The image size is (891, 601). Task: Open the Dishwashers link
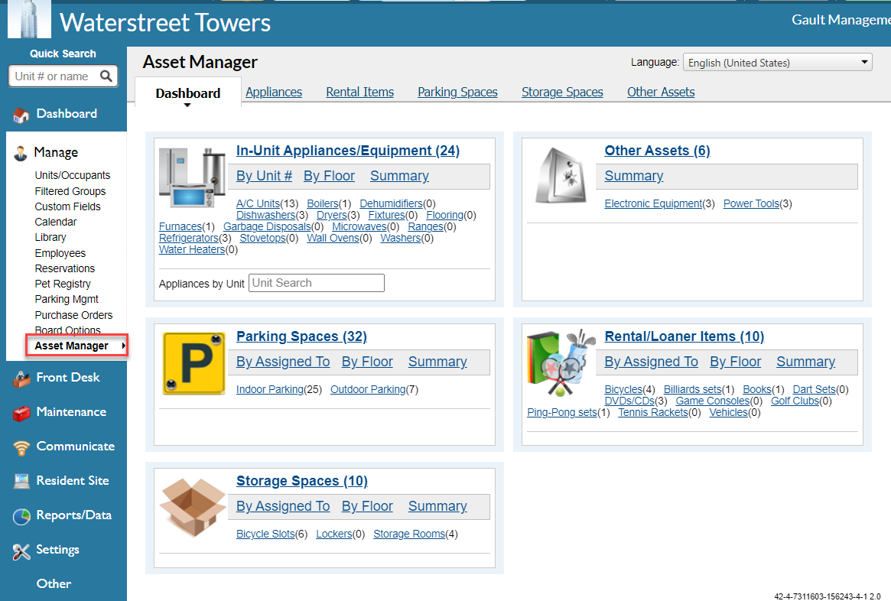265,215
